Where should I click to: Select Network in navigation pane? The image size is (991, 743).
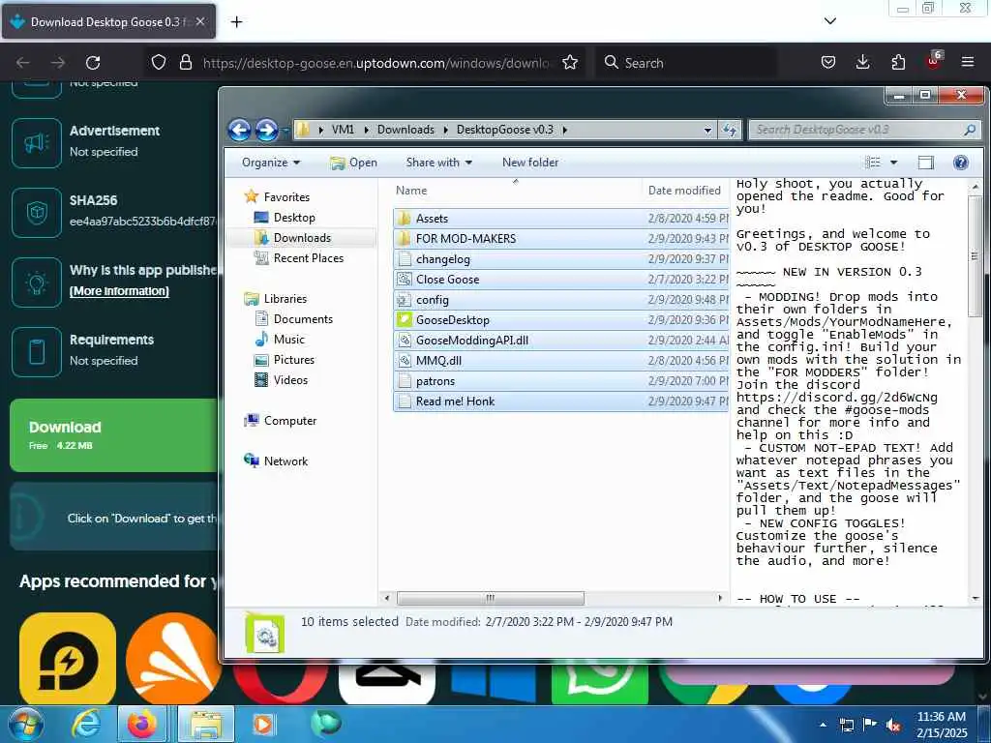(285, 461)
